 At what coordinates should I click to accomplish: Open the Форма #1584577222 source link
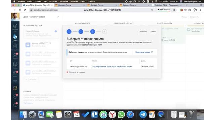click(41, 43)
